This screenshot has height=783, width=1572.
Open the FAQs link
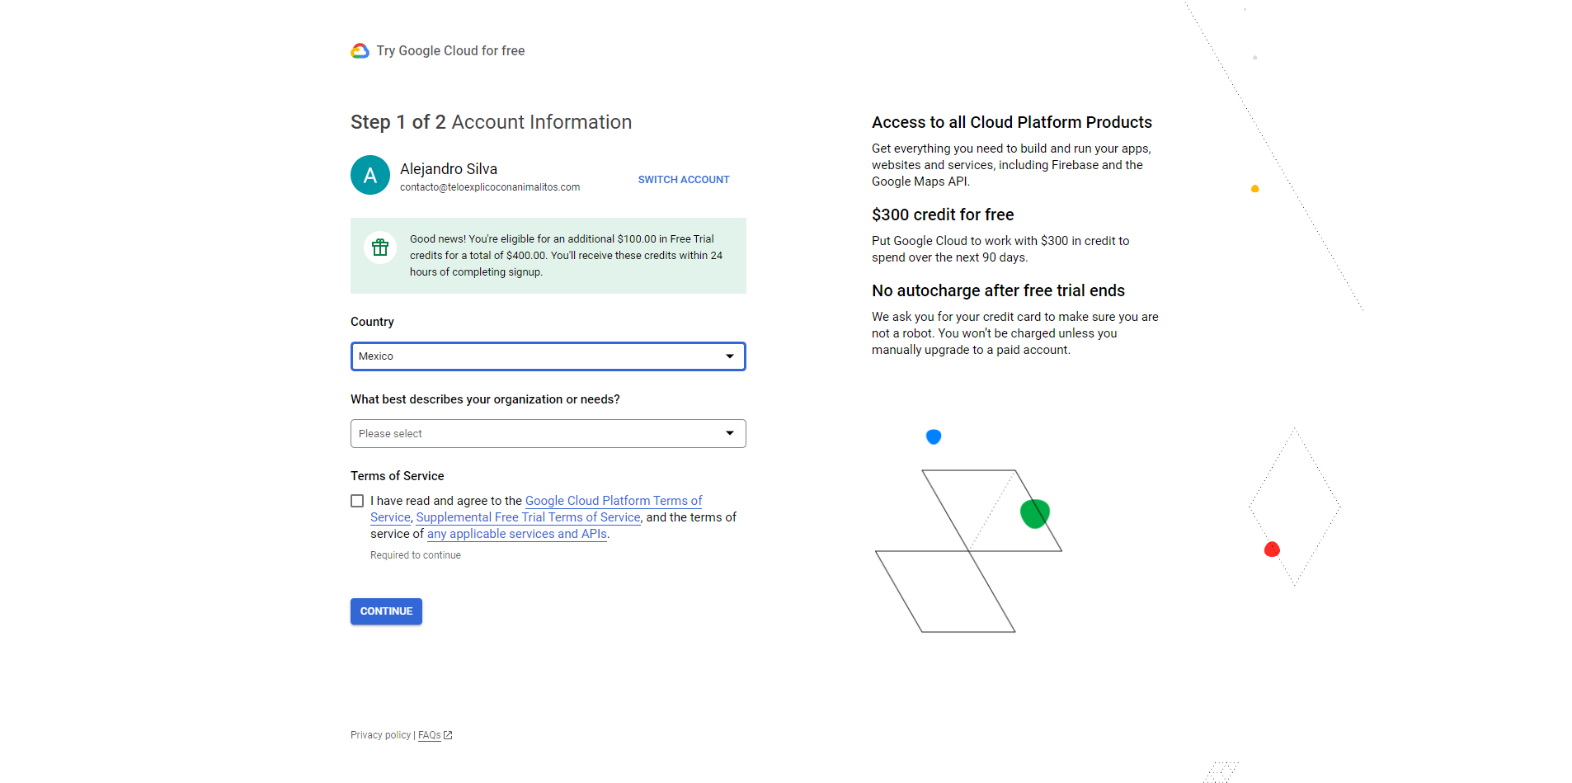(x=429, y=735)
